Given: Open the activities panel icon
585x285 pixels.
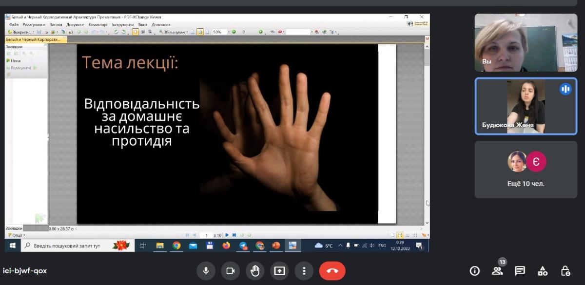Looking at the screenshot, I should 543,271.
